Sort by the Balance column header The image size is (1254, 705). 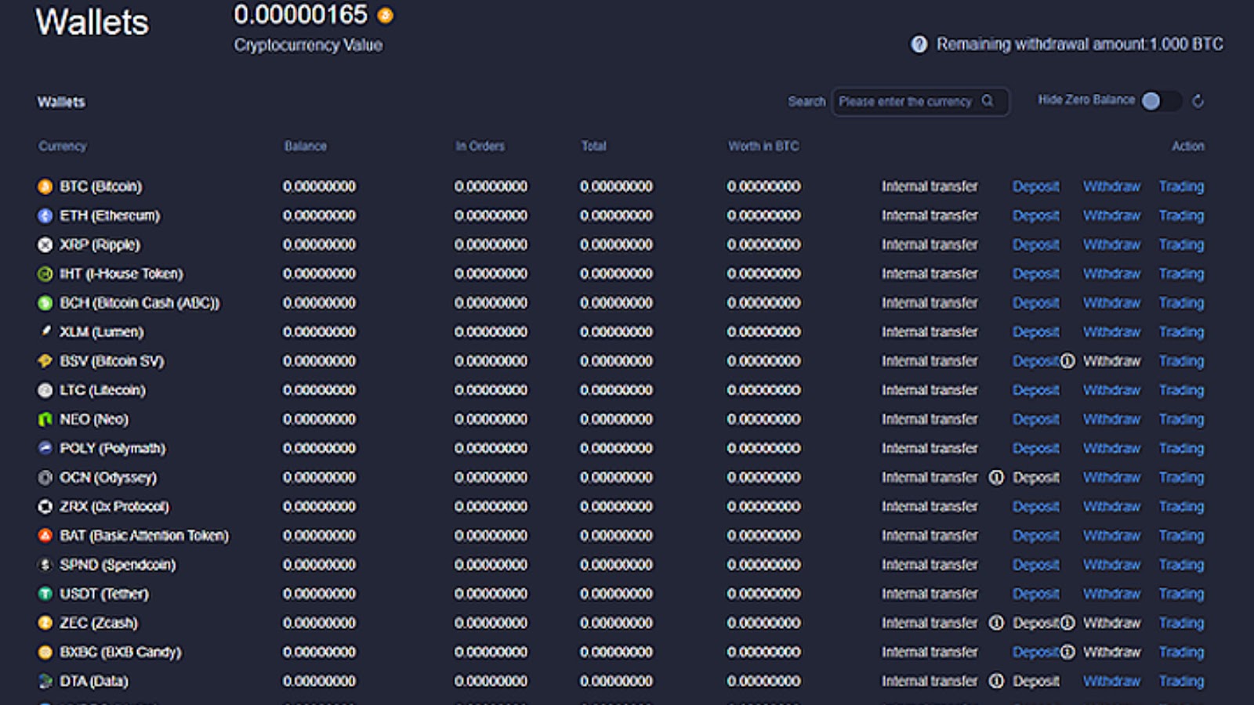(306, 146)
